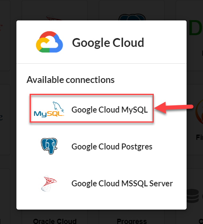Pick the MSSQL Server red icon

click(49, 183)
